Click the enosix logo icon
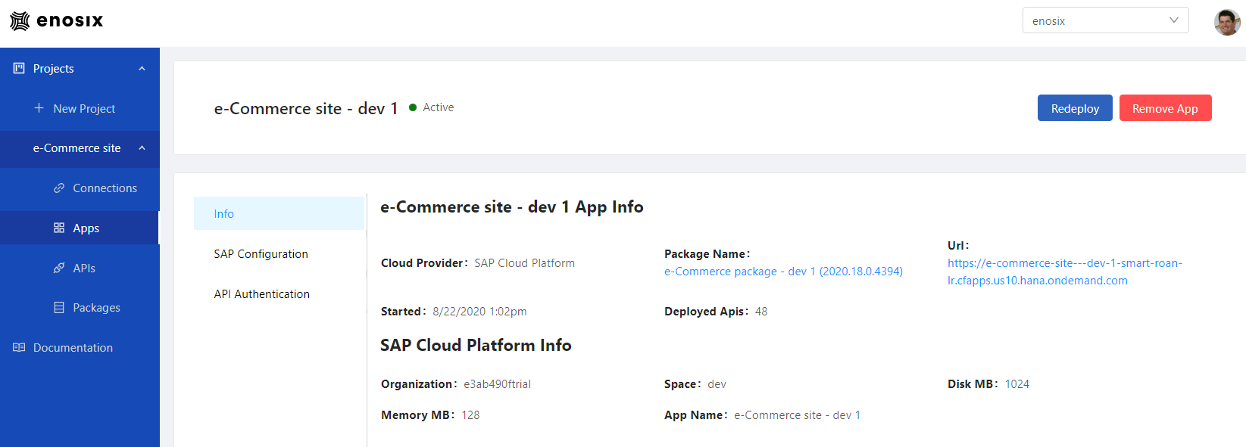This screenshot has width=1246, height=447. [x=20, y=20]
